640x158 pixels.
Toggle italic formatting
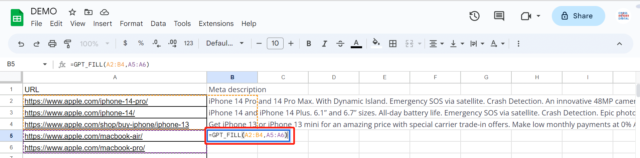tap(324, 44)
